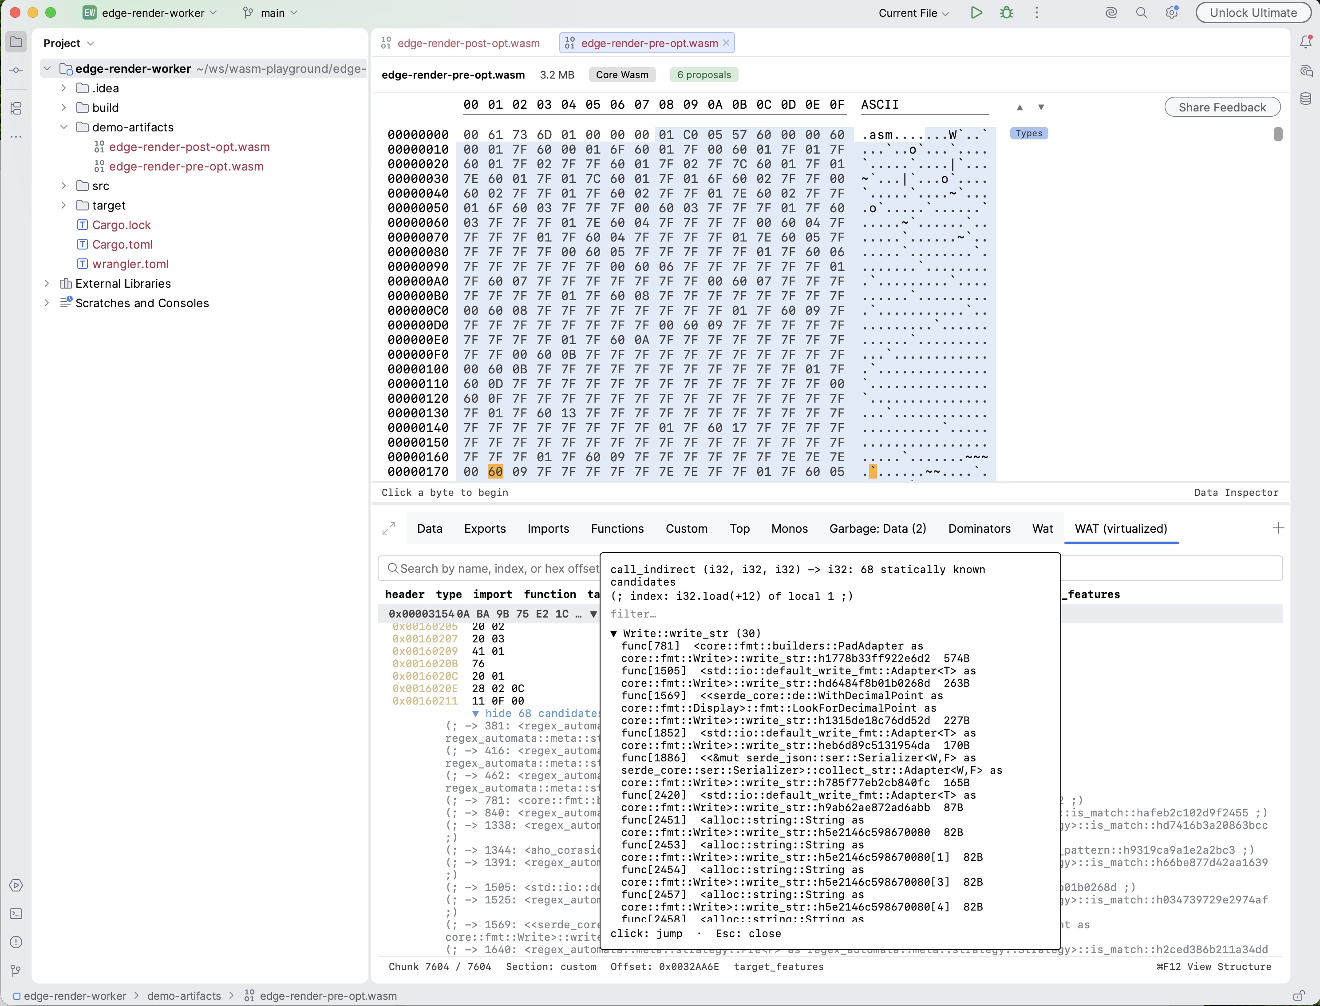Open wrangler.toml in the project tree

pos(130,264)
